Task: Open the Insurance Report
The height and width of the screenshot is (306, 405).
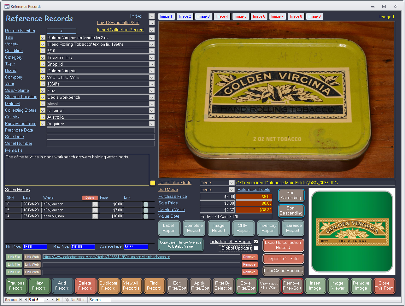Action: click(x=292, y=228)
